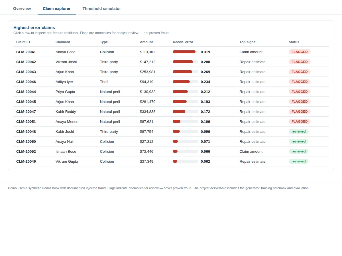This screenshot has height=256, width=342.
Task: Click the FLAGGED badge for CLM-20041
Action: (300, 52)
